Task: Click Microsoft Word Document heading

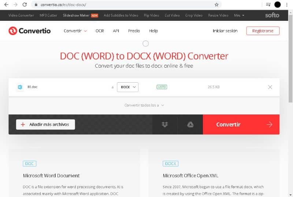Action: coord(51,175)
